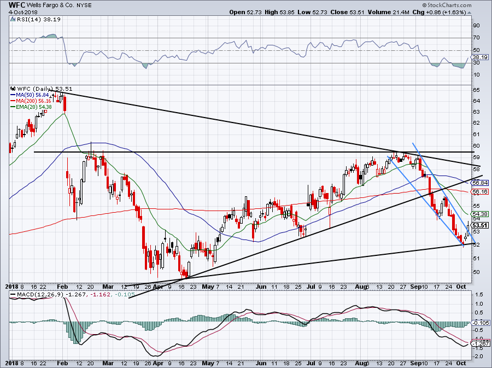Screen dimensions: 492x368
Task: Click the 54.38 price tag on the price axis
Action: coord(480,214)
